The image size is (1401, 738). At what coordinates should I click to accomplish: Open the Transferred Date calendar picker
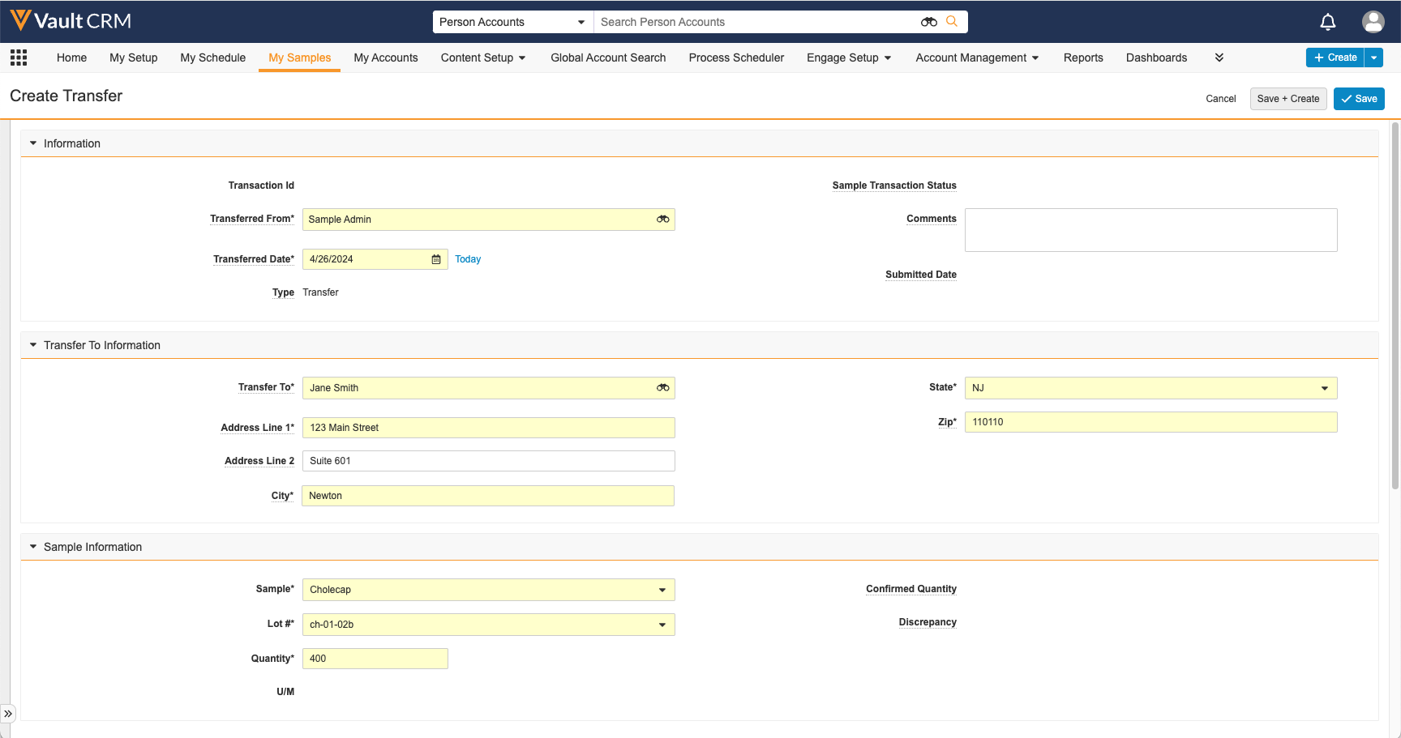coord(436,259)
